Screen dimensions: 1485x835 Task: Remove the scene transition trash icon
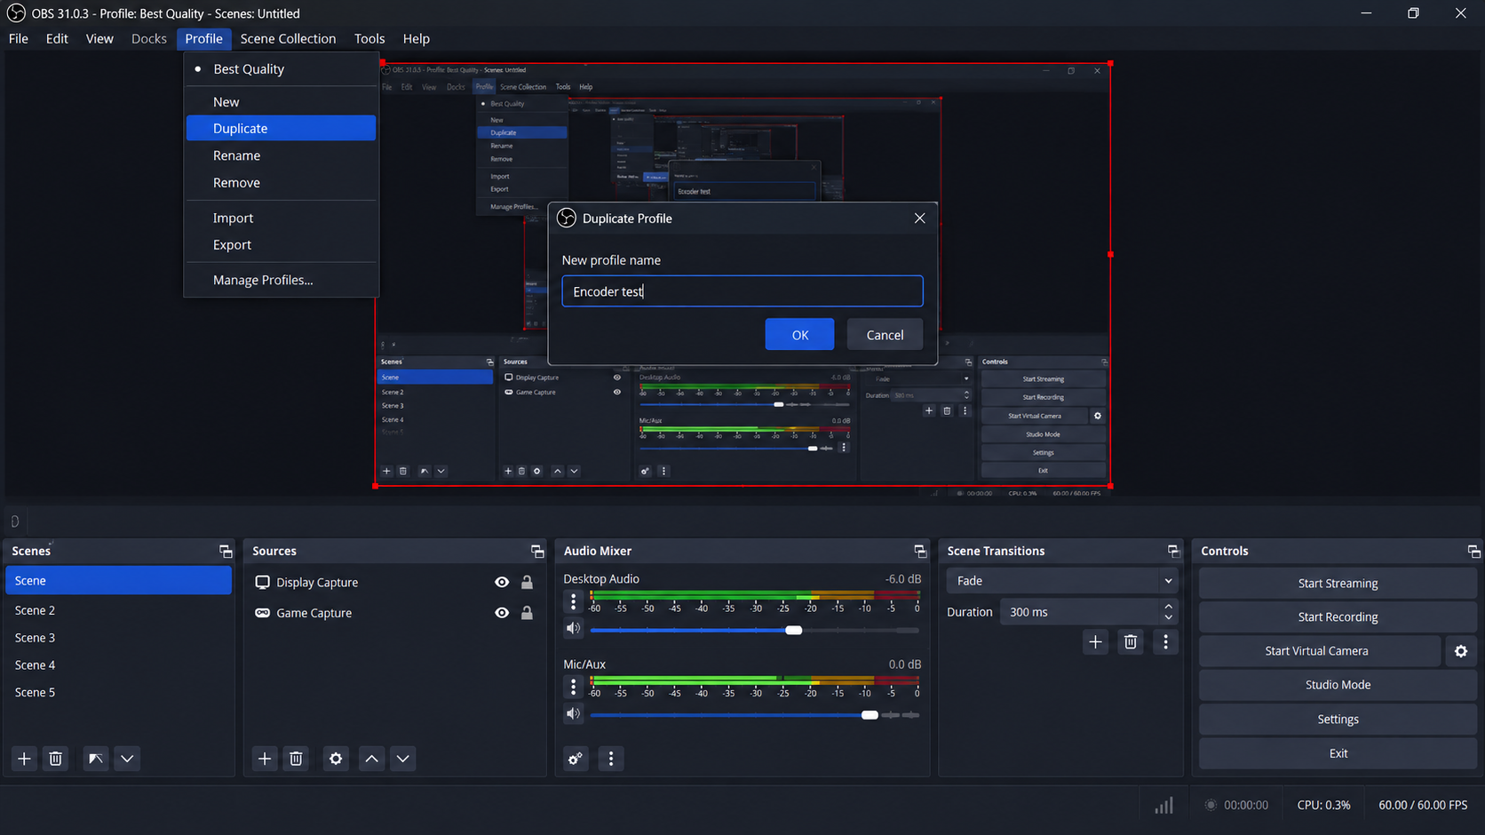coord(1131,642)
